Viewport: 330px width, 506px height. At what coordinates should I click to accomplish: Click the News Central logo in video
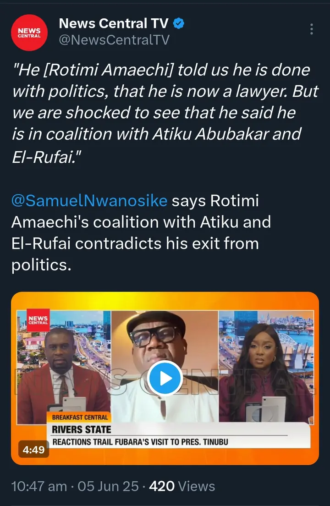click(38, 320)
